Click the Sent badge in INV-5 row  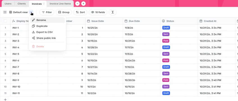pos(166,54)
